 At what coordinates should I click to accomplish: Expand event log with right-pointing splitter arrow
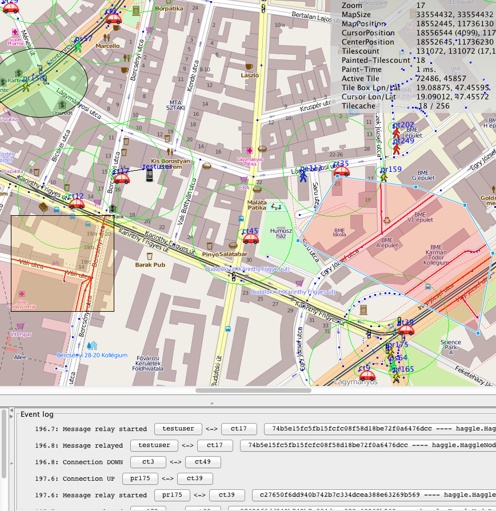11,416
